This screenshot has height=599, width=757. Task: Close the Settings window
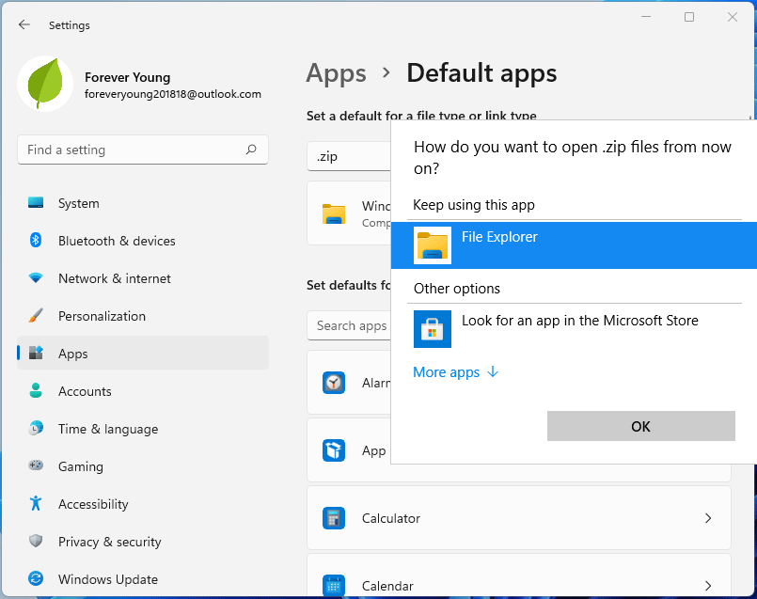(733, 17)
